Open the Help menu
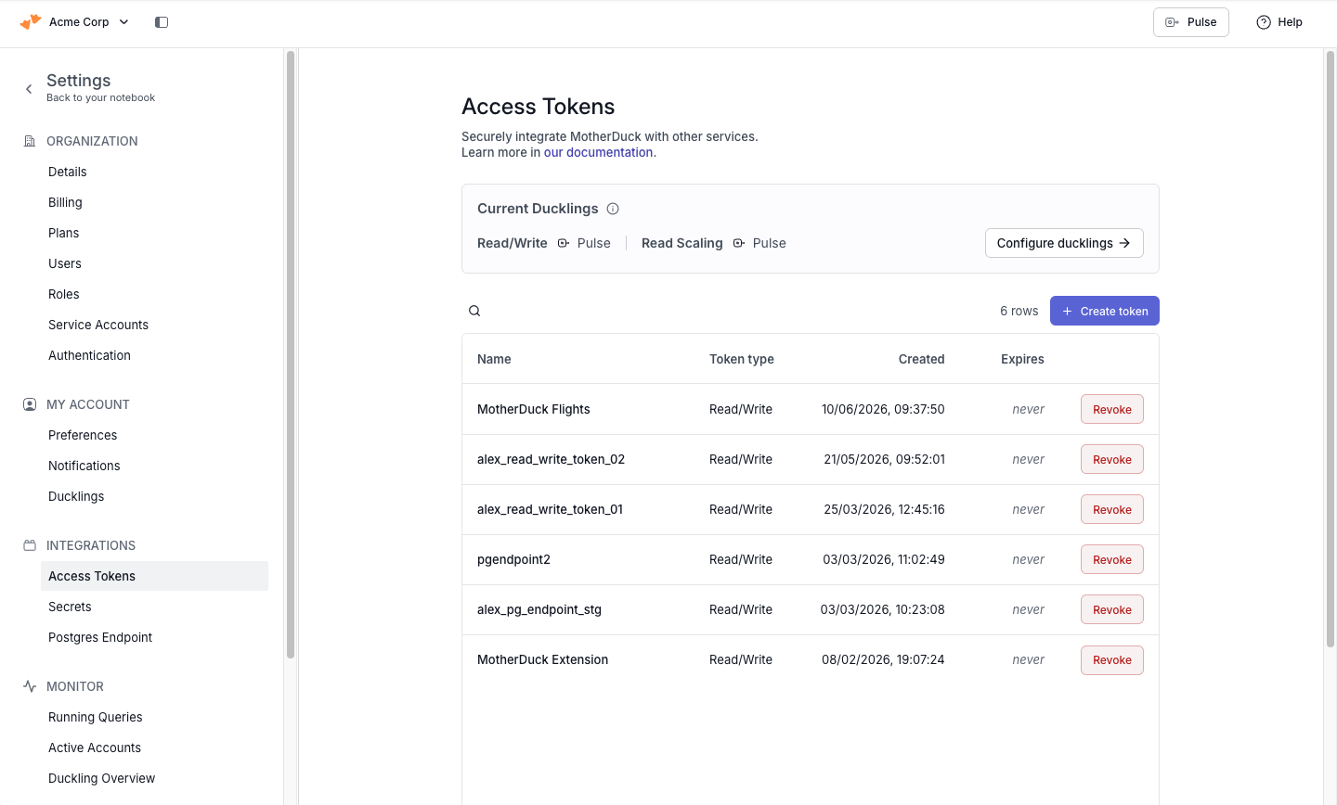1337x805 pixels. [x=1279, y=22]
